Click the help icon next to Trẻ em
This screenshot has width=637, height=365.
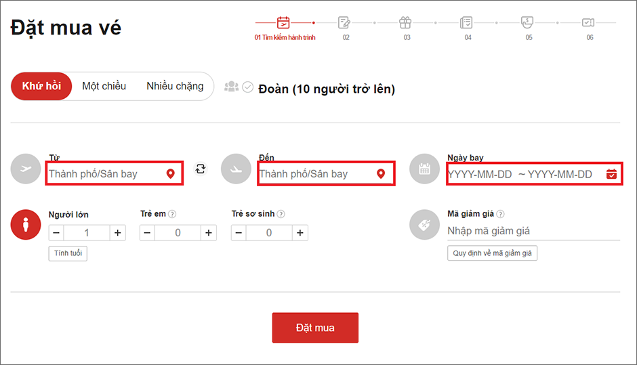(172, 214)
